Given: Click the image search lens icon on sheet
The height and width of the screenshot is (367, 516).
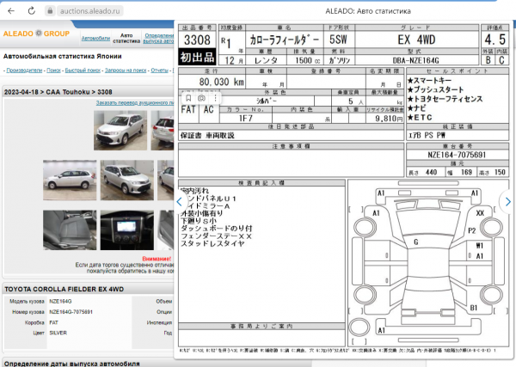Looking at the screenshot, I should click(x=201, y=98).
